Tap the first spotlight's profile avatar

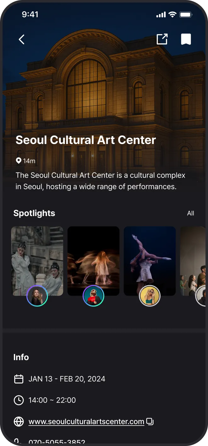coord(37,296)
